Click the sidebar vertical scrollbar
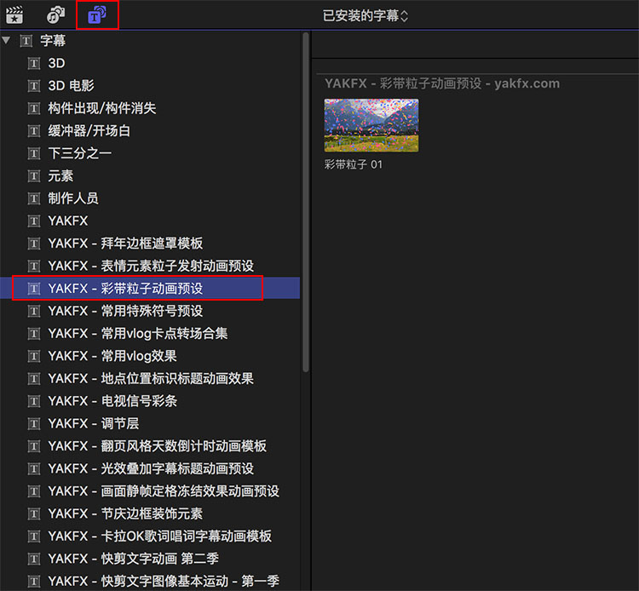639x591 pixels. 306,203
